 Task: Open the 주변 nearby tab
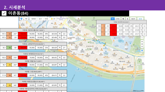(26, 19)
